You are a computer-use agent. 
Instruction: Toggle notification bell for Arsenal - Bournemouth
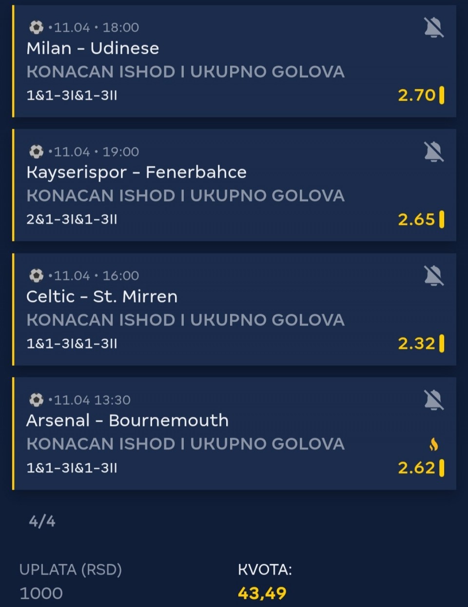click(x=433, y=400)
